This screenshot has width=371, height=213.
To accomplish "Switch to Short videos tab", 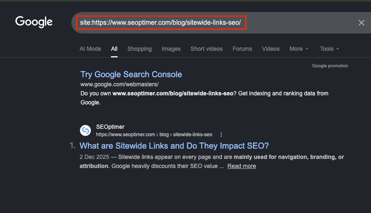I will [207, 49].
